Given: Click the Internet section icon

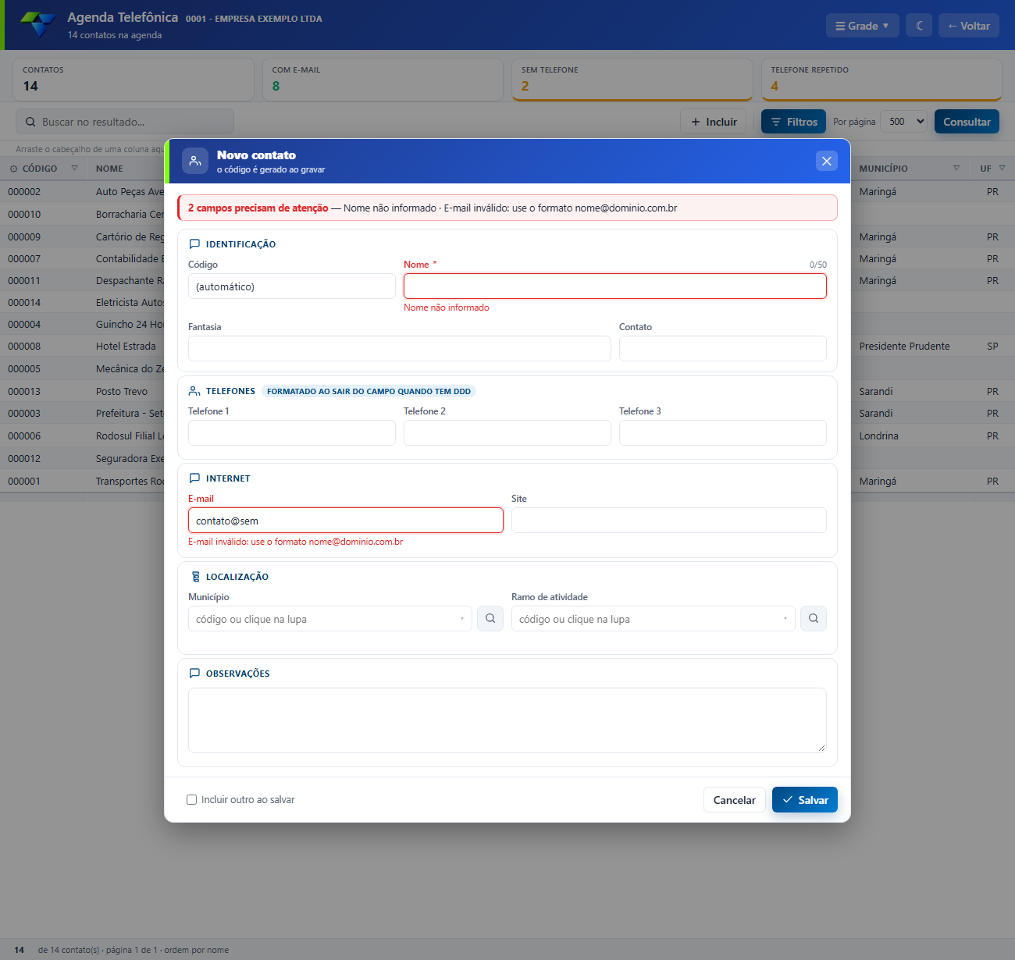Looking at the screenshot, I should (194, 478).
